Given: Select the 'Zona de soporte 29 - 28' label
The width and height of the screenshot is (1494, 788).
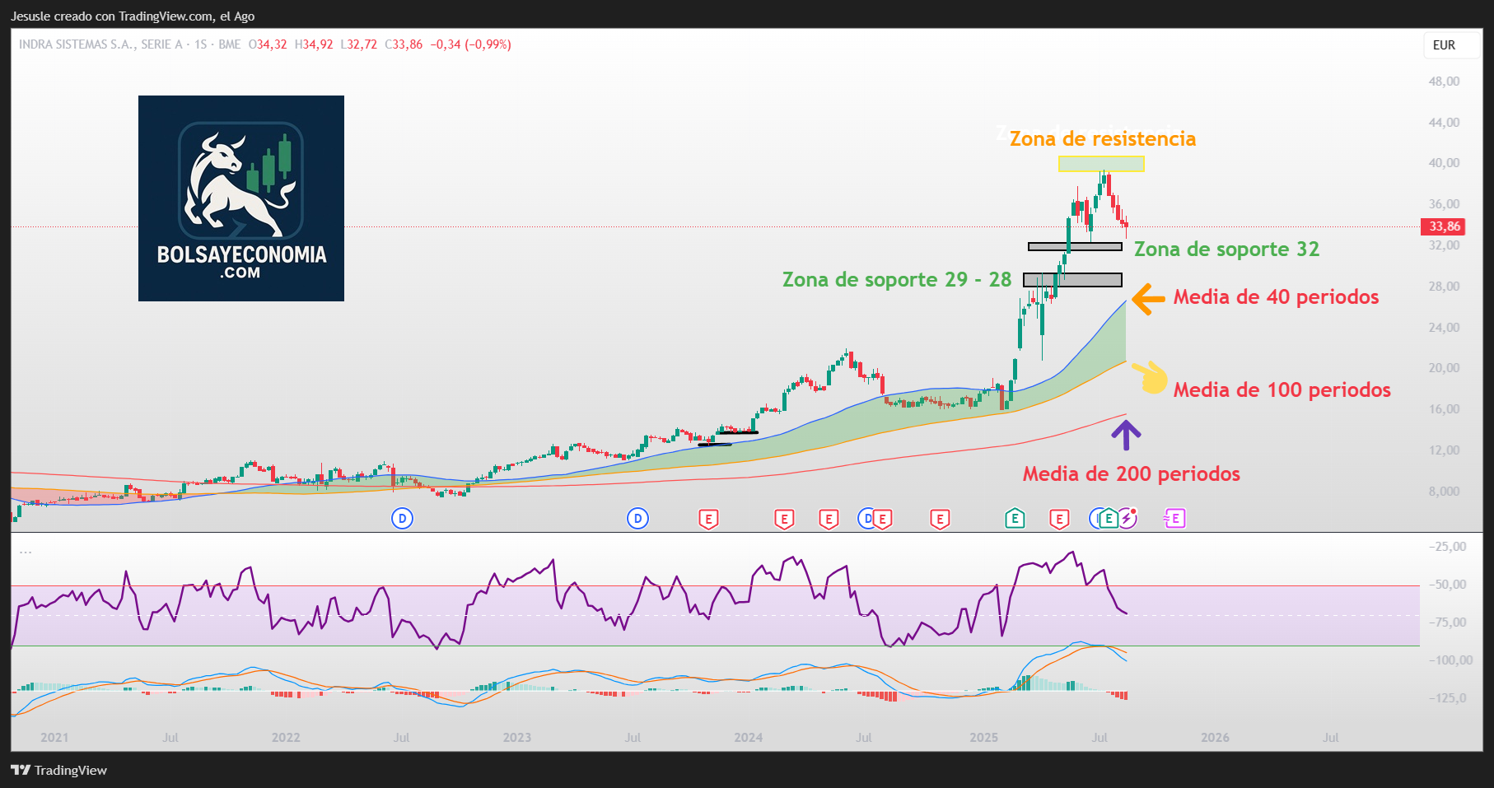Looking at the screenshot, I should (x=897, y=280).
